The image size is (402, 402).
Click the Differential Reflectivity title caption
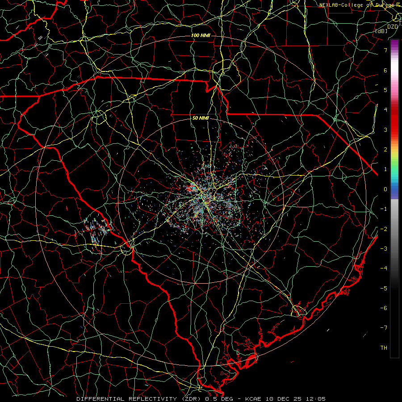coord(201,399)
